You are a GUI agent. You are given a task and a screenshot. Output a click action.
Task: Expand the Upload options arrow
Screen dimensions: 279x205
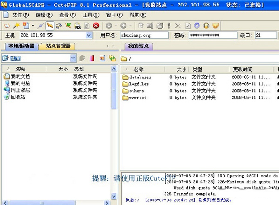coord(130,26)
